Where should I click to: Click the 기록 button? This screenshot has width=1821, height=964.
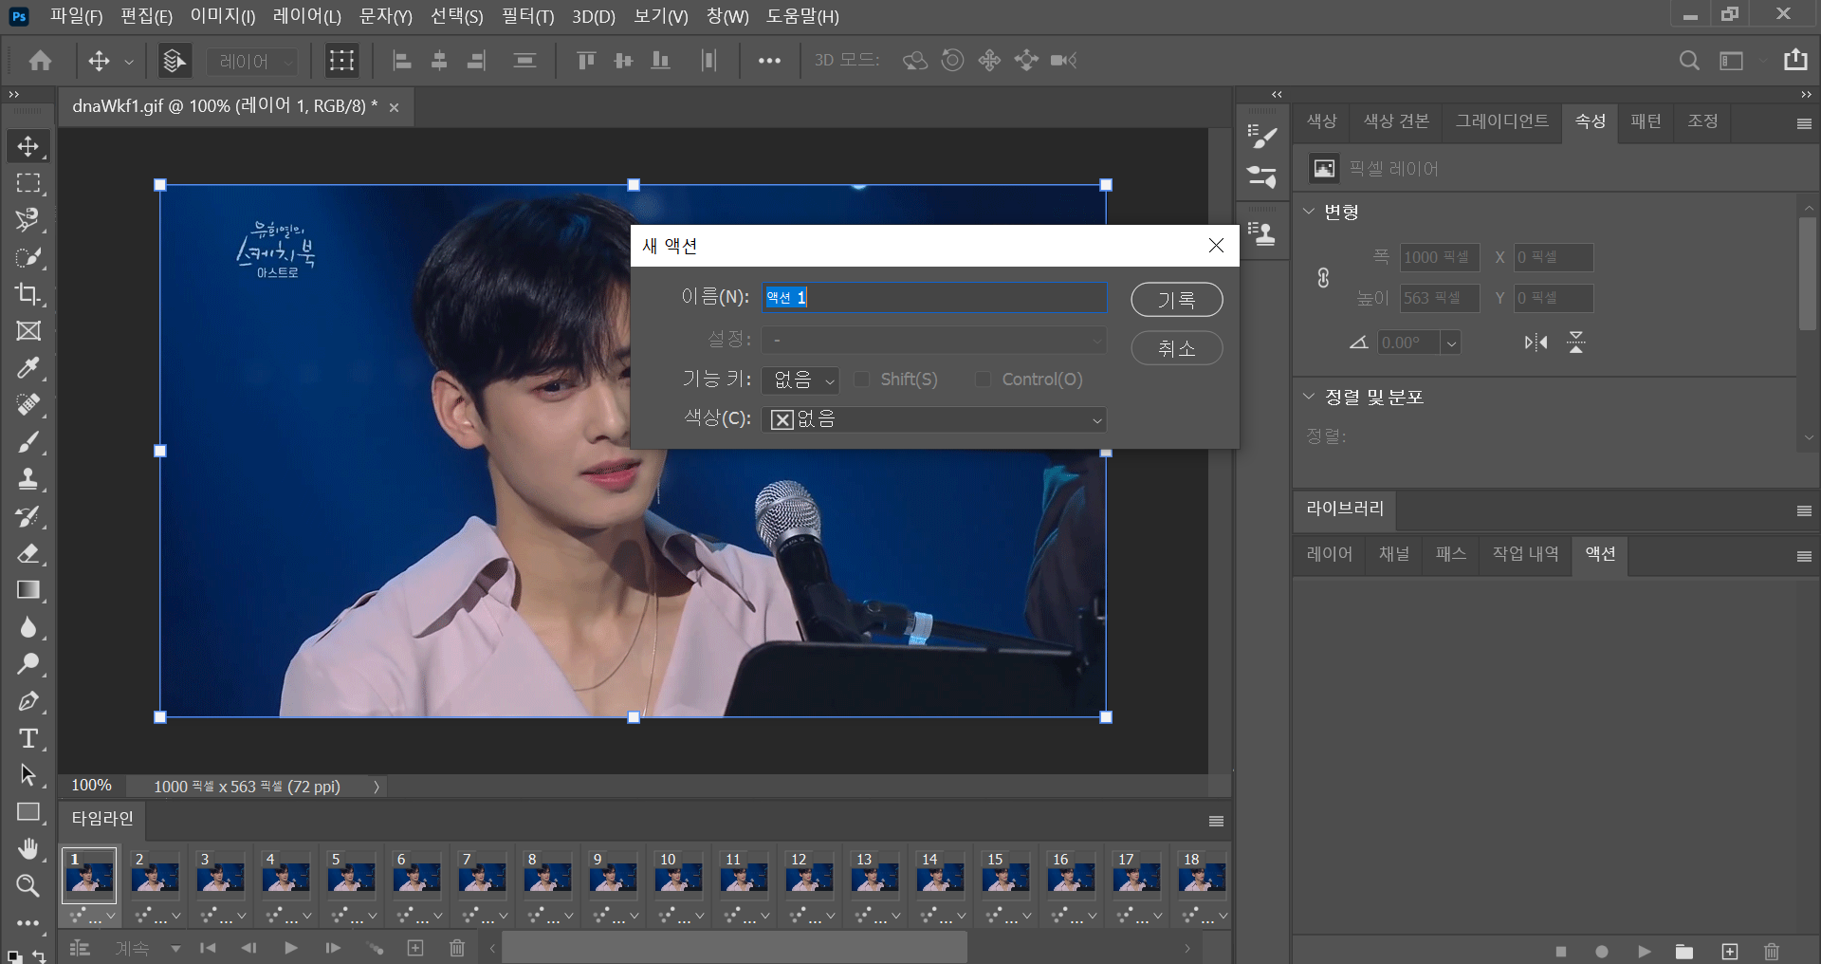click(x=1176, y=300)
